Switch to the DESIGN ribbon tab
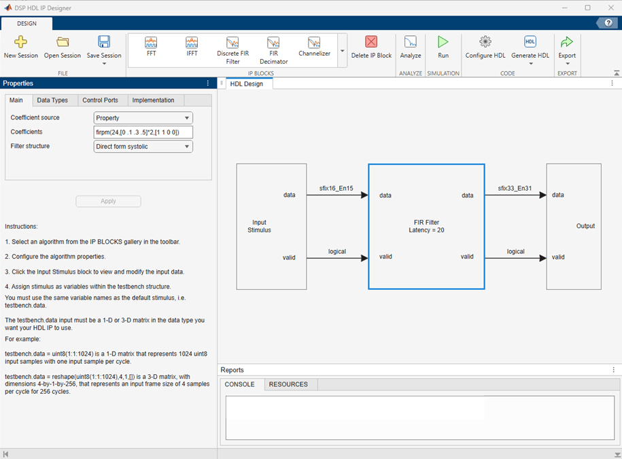622x459 pixels. 27,23
